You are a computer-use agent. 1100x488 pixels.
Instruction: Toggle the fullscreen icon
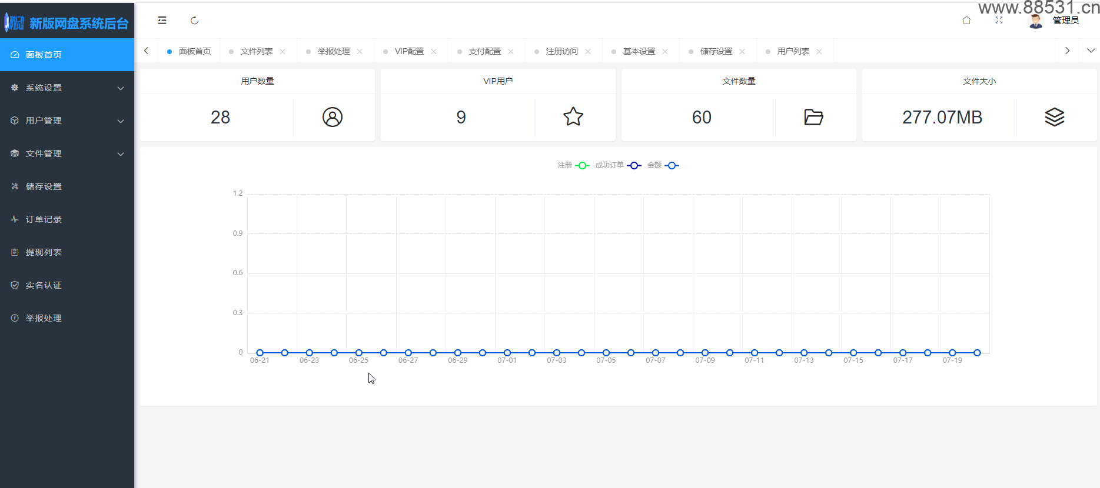click(x=999, y=21)
